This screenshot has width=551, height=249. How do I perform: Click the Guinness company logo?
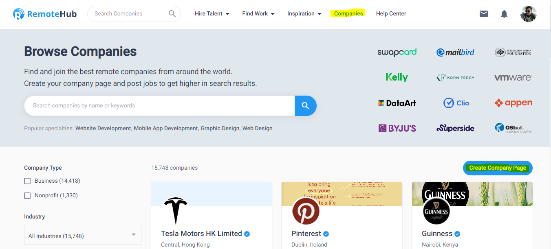[436, 211]
